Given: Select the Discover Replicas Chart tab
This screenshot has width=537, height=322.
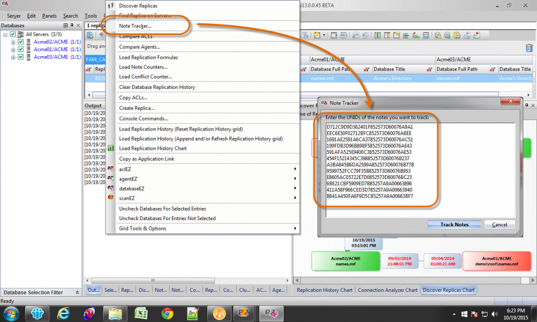Looking at the screenshot, I should point(449,290).
